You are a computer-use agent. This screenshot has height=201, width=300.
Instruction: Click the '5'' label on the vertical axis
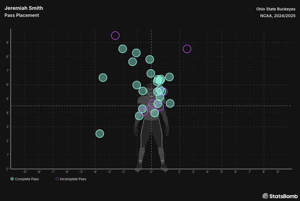8,99
